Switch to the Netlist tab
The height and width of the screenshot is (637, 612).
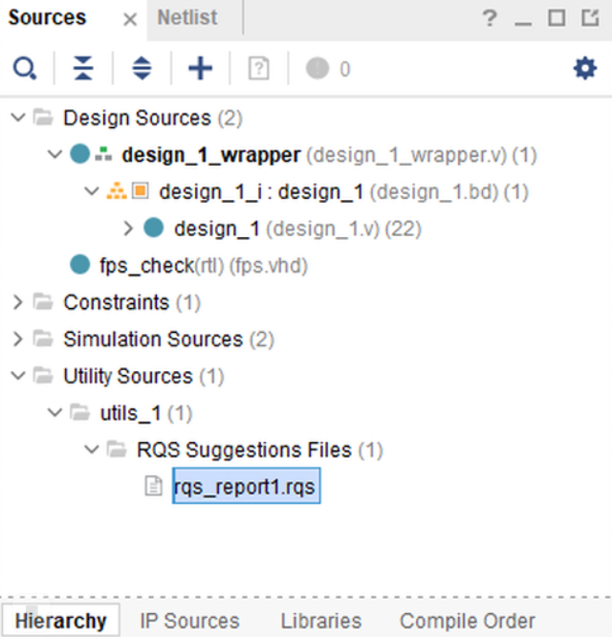(x=187, y=18)
